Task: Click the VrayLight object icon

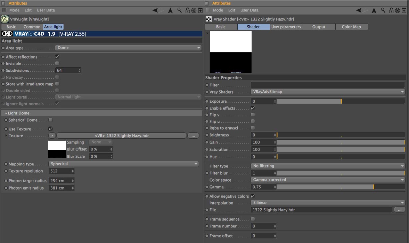Action: click(5, 19)
